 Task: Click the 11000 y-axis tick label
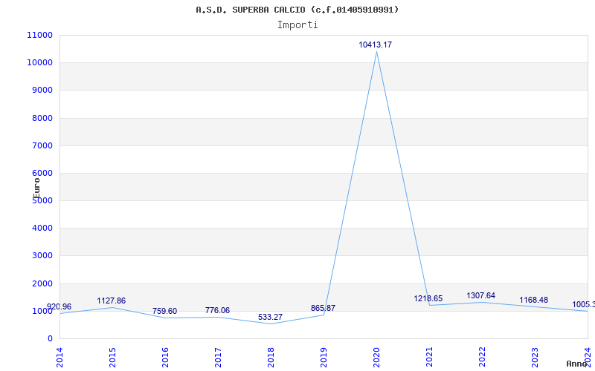[39, 35]
